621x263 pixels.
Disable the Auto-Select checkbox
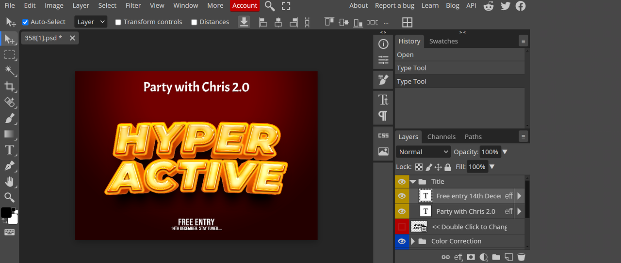25,22
